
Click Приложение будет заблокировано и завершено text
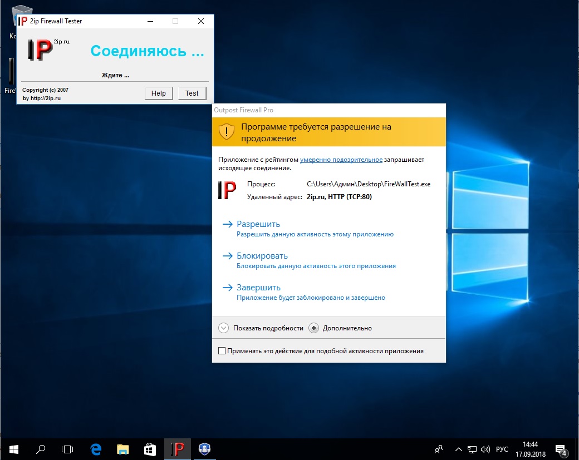tap(311, 298)
